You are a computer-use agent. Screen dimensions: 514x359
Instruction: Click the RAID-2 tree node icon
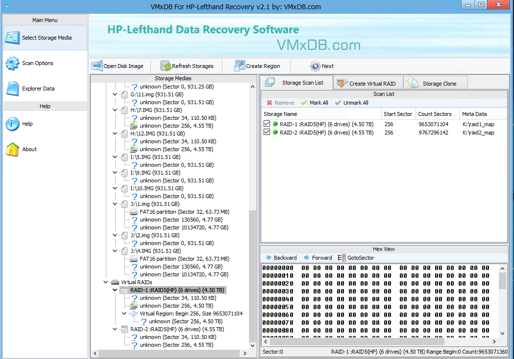pyautogui.click(x=124, y=329)
